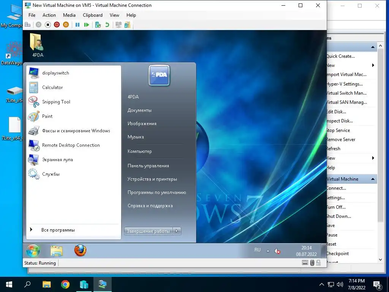Open host notification center icon

pyautogui.click(x=377, y=285)
